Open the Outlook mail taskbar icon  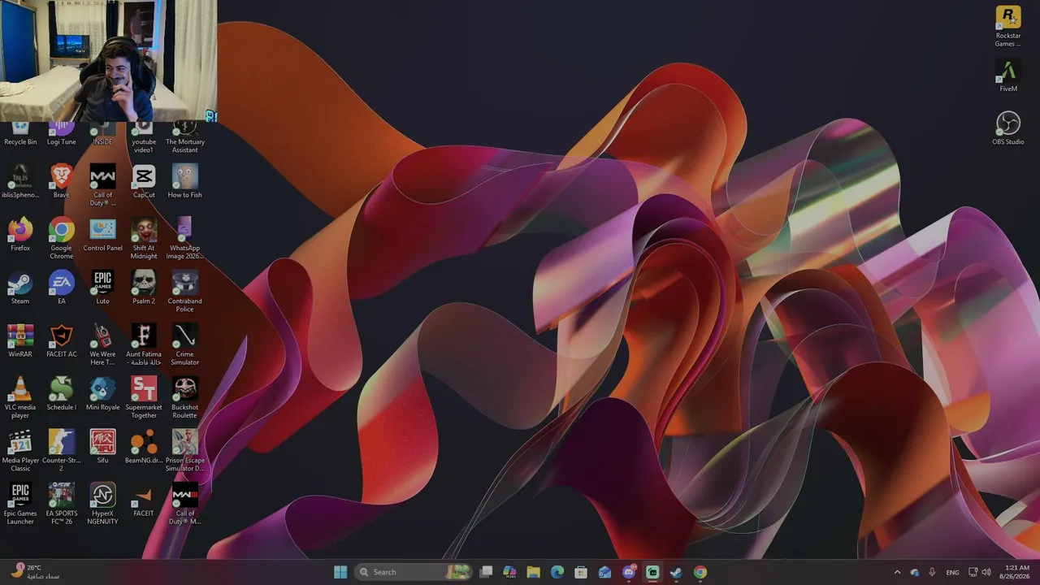coord(604,572)
